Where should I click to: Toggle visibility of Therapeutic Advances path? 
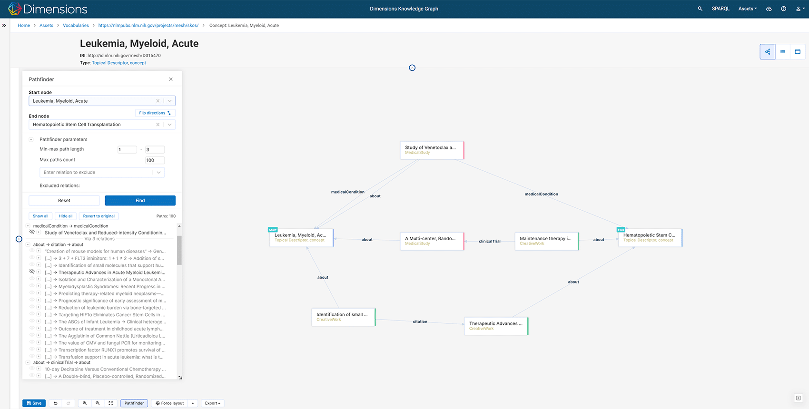[x=32, y=272]
